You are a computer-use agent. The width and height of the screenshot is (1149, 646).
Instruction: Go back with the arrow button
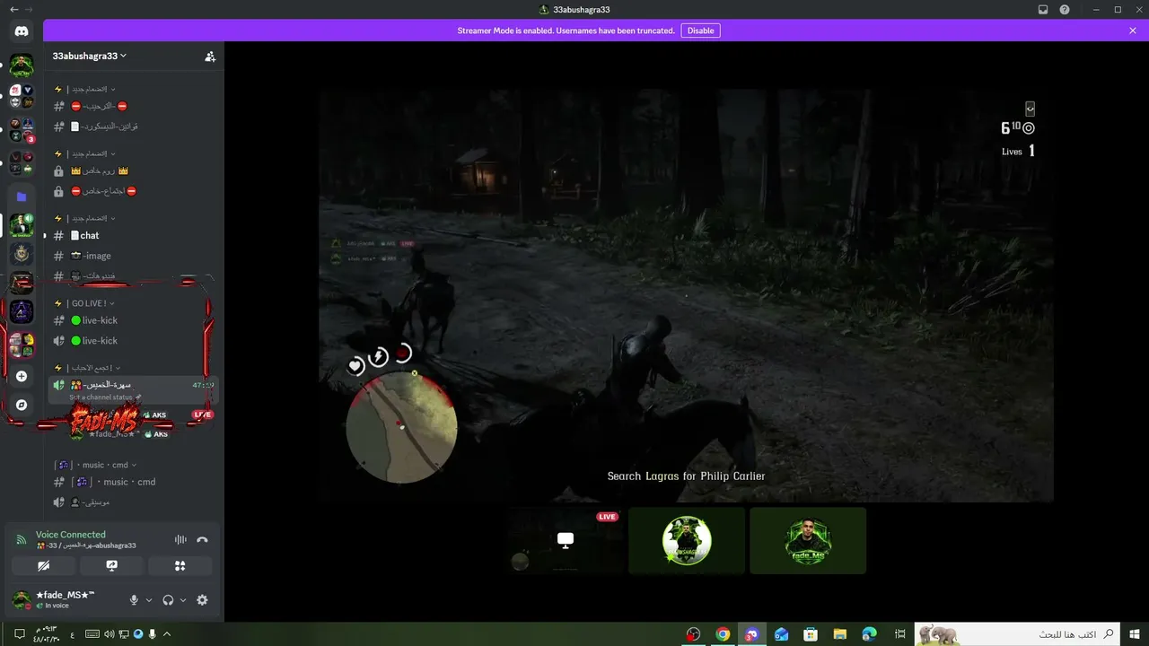pyautogui.click(x=13, y=9)
